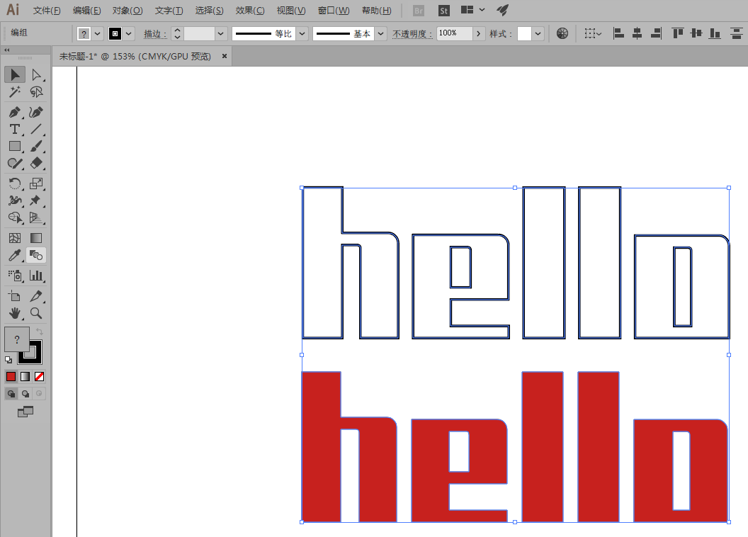Open the 基本 brush definition dropdown
The width and height of the screenshot is (748, 537).
[380, 33]
